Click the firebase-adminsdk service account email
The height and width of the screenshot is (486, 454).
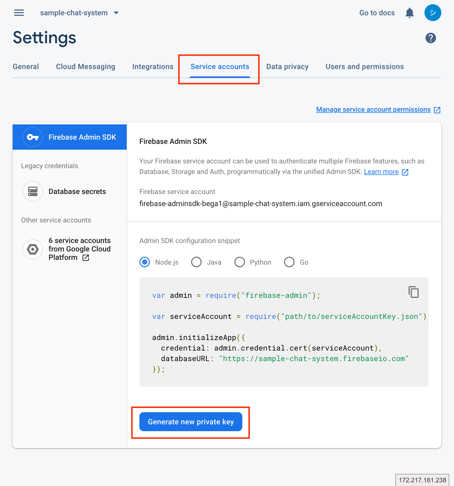click(261, 204)
